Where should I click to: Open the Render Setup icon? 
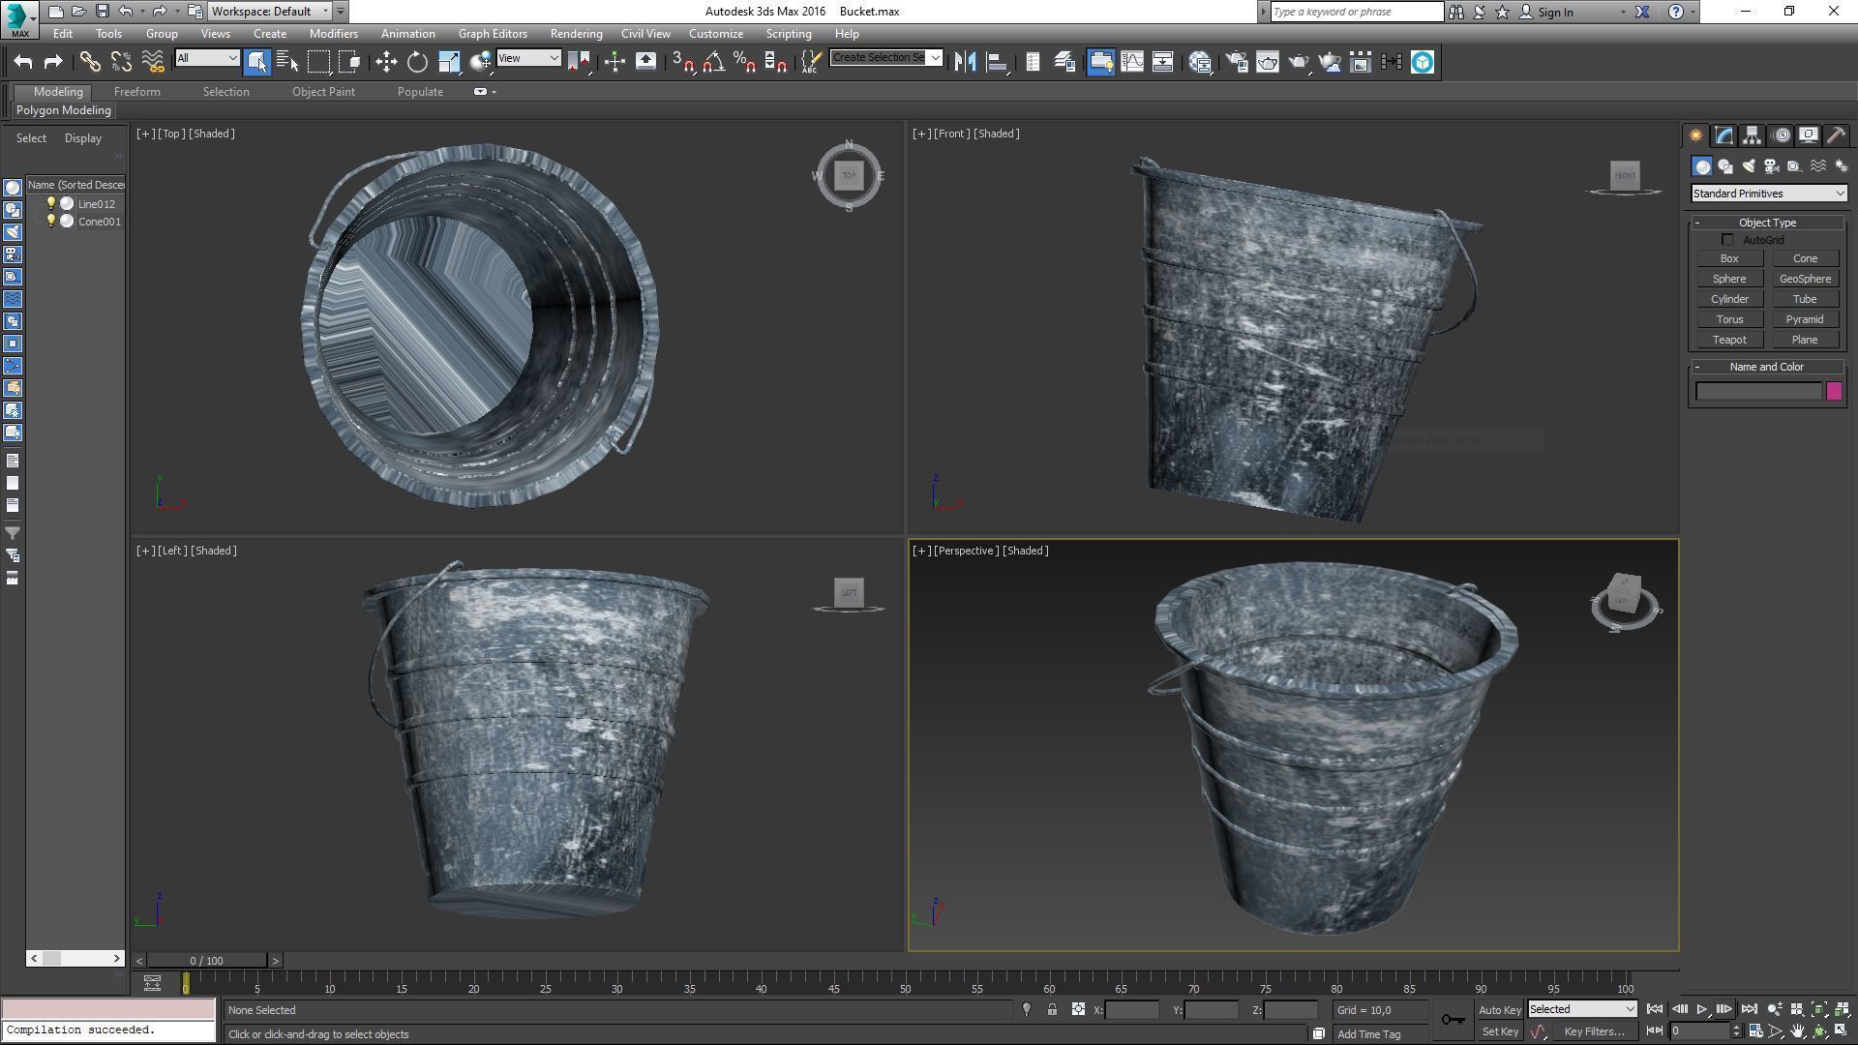pos(1237,62)
